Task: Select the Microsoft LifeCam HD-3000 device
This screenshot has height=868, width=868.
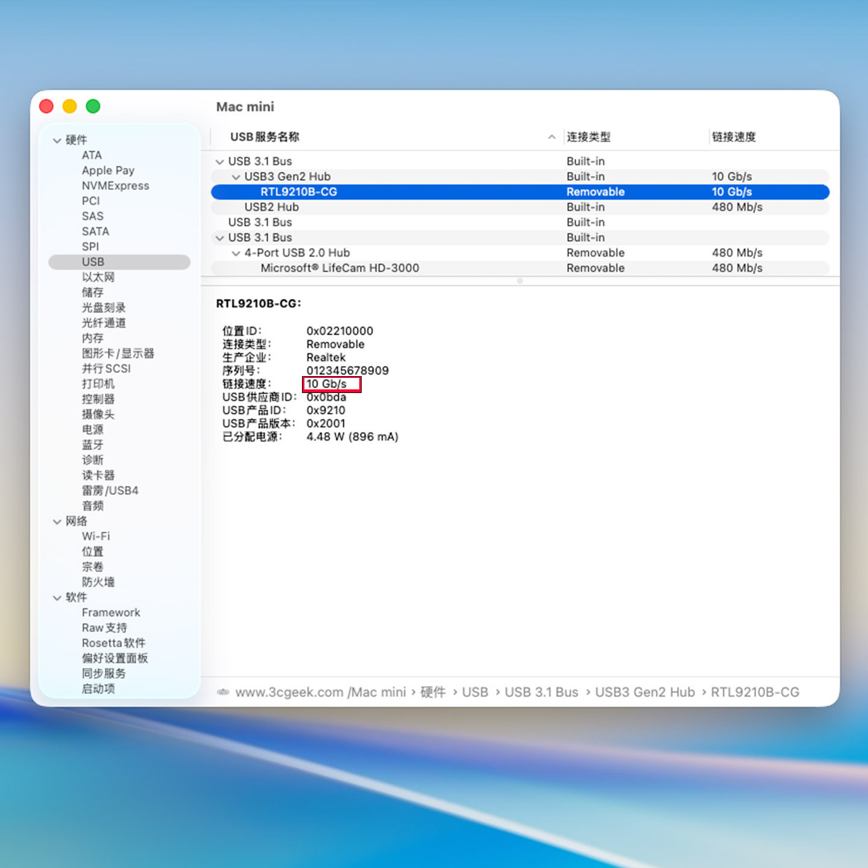Action: (339, 268)
